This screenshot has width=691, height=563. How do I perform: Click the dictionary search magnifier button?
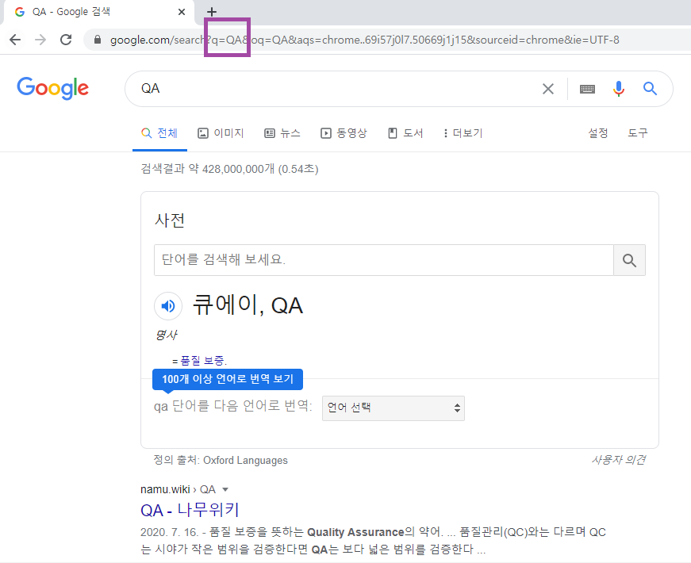pyautogui.click(x=629, y=260)
